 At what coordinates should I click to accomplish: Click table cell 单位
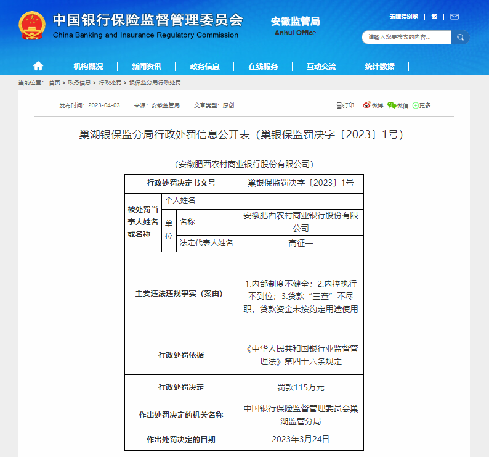(169, 230)
